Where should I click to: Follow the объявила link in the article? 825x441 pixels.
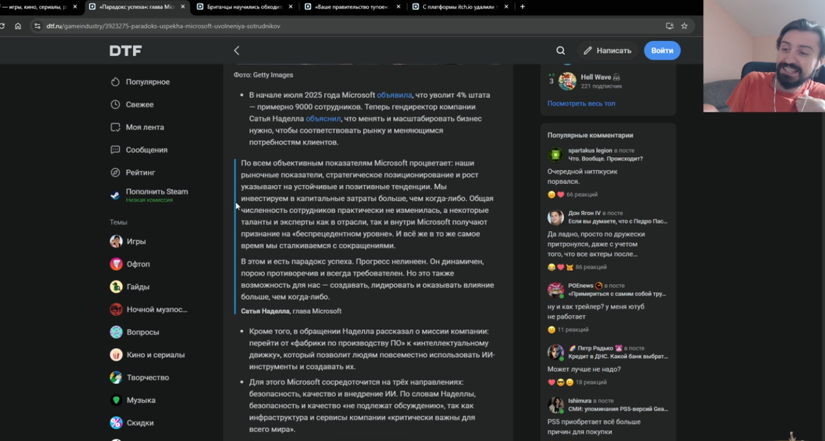[x=395, y=95]
